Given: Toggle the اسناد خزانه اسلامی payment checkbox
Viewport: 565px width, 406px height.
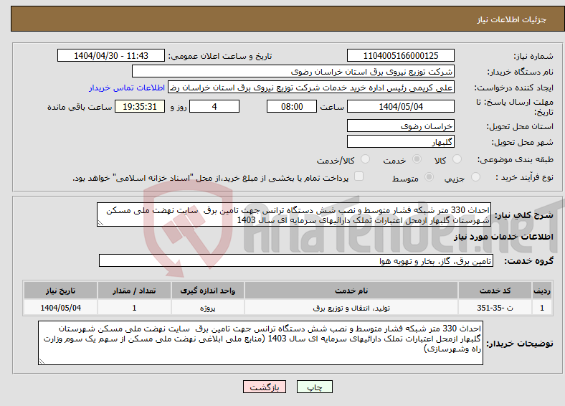Looking at the screenshot, I should click(x=359, y=176).
